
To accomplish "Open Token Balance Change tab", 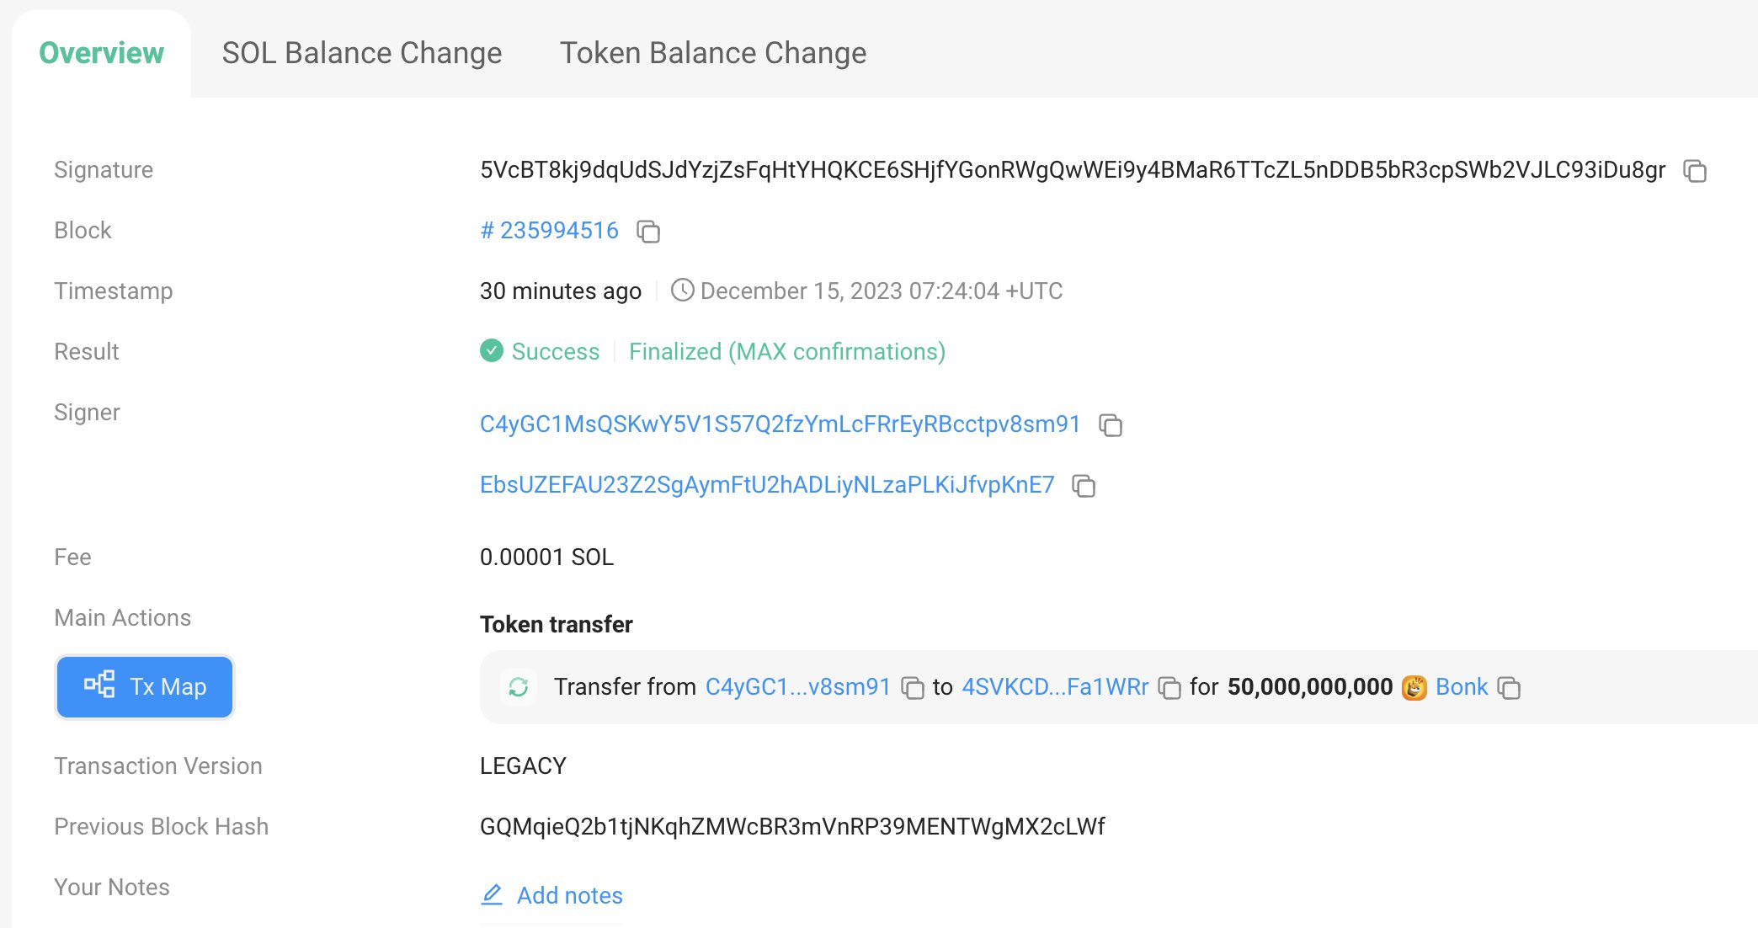I will (712, 53).
